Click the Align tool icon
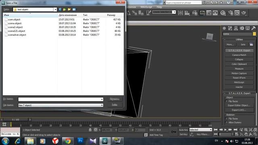Image resolution: width=258 pixels, height=145 pixels. pyautogui.click(x=187, y=13)
